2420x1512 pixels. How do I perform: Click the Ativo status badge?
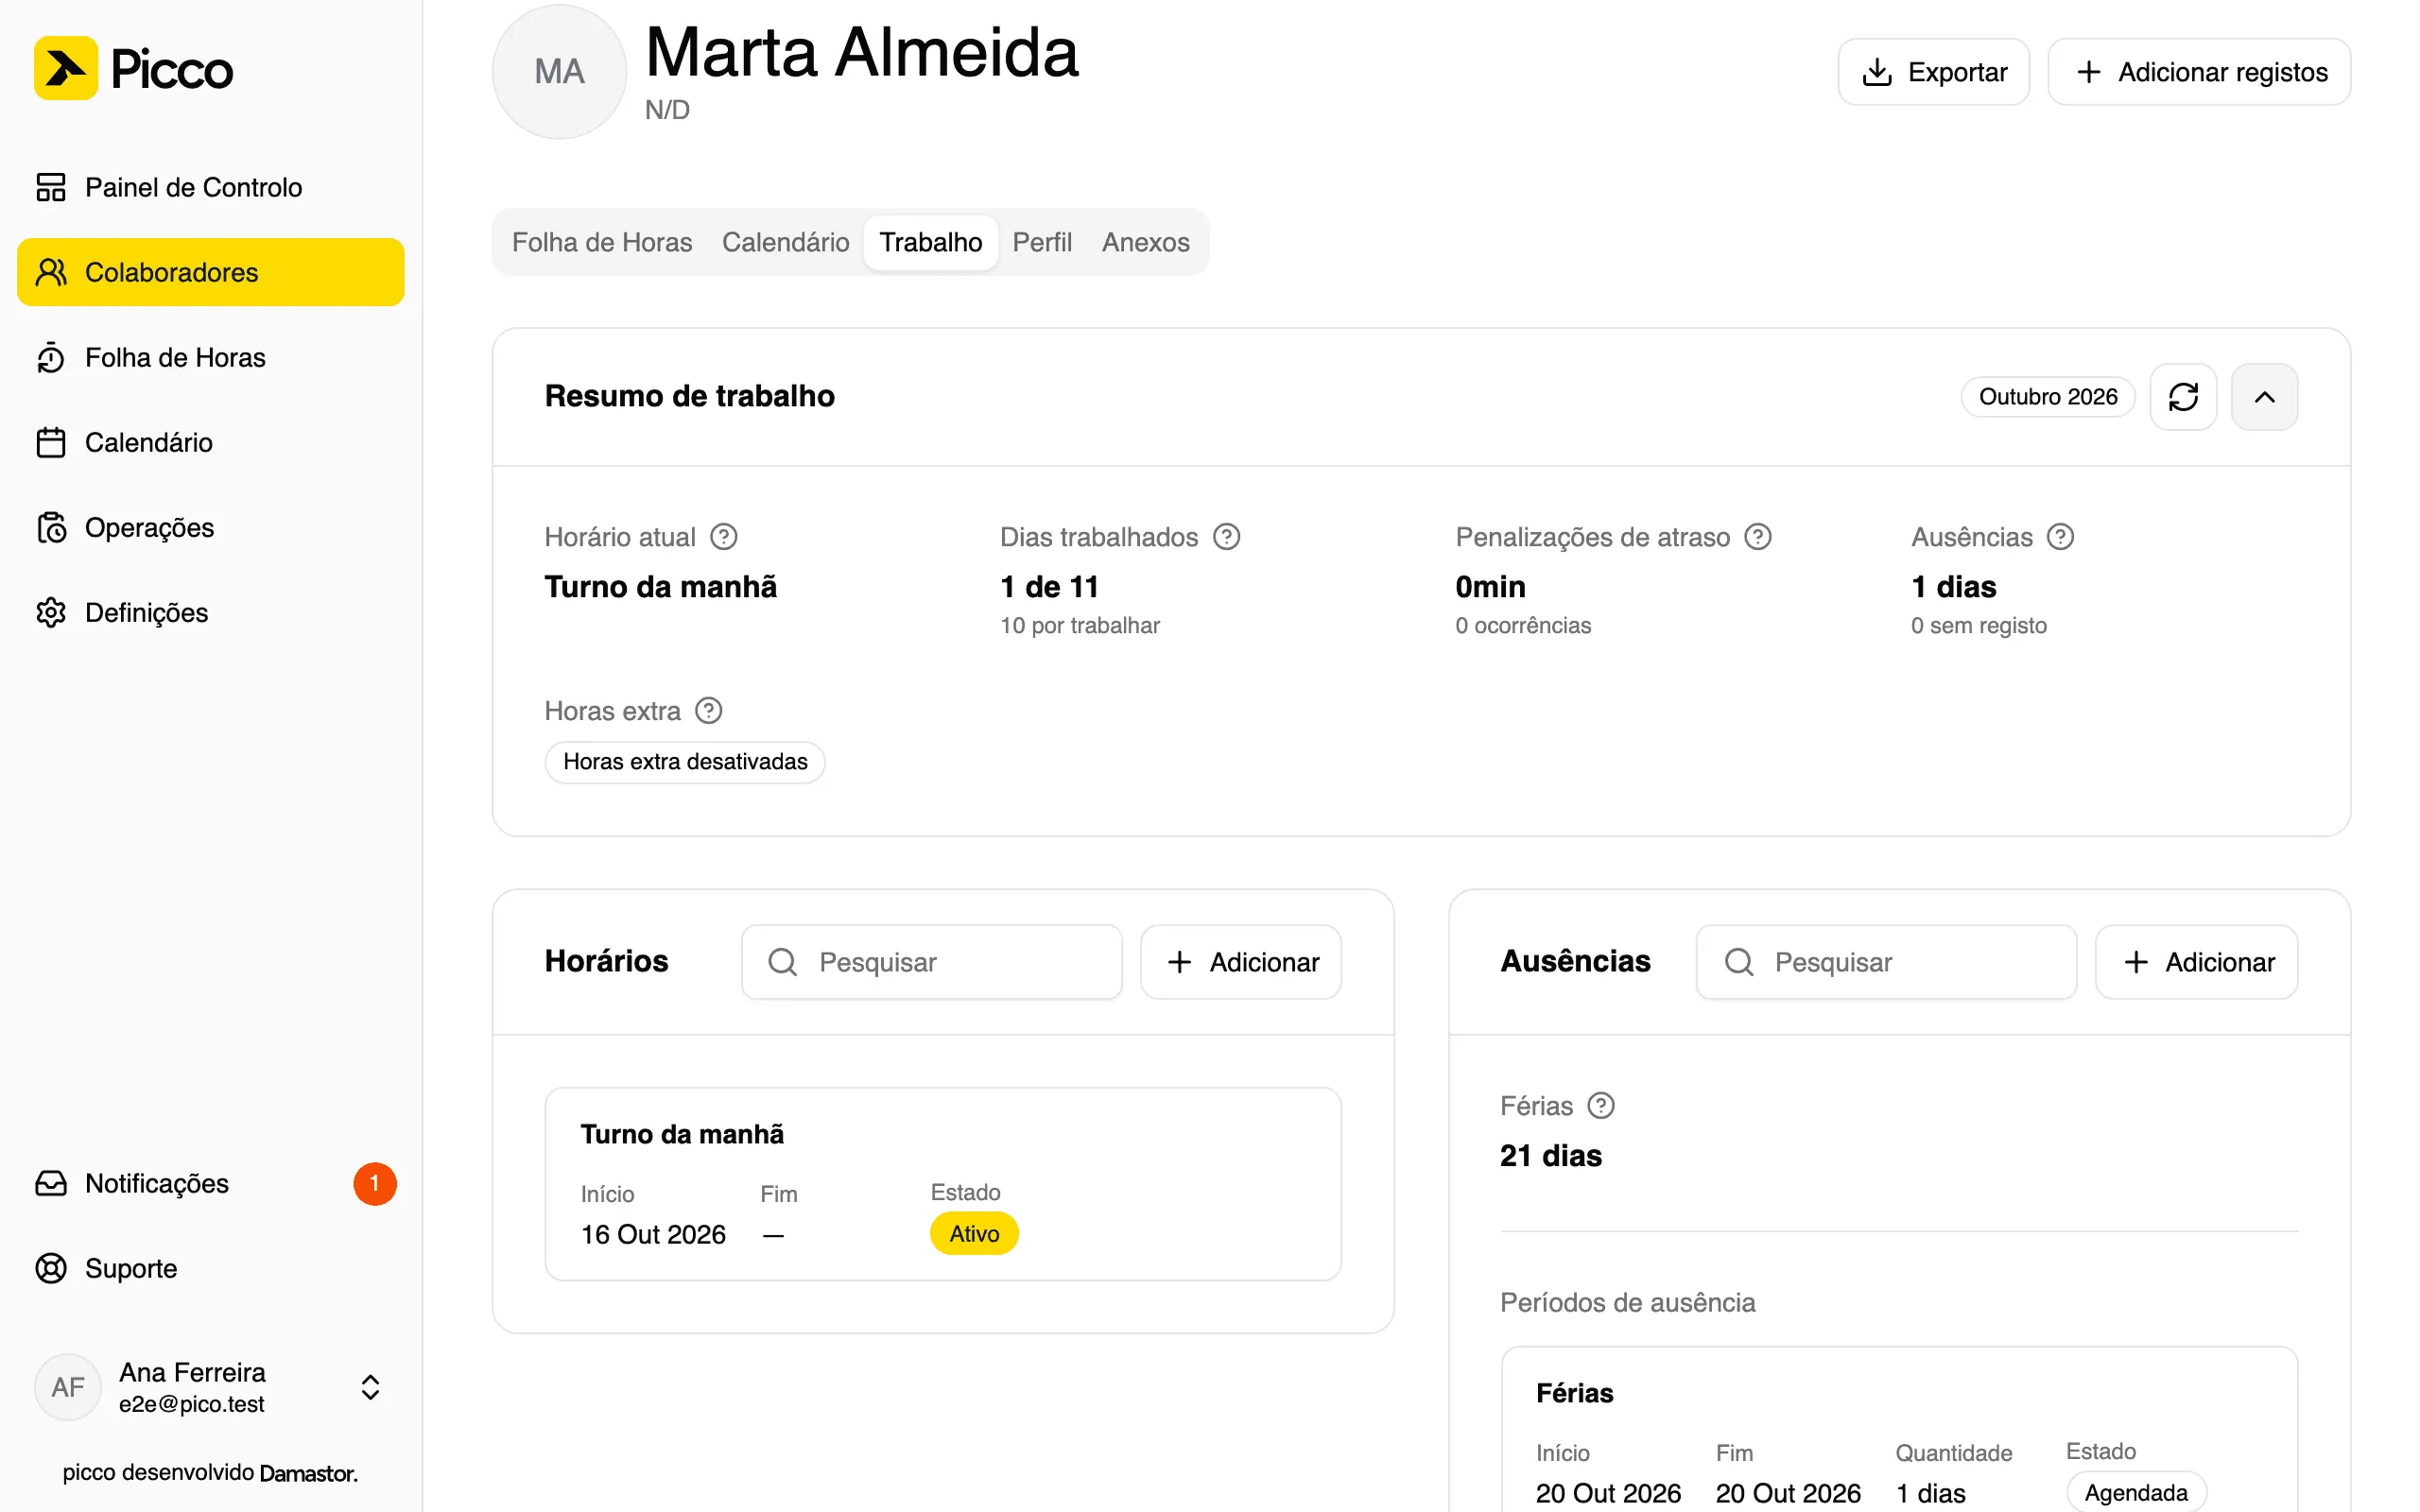[974, 1234]
